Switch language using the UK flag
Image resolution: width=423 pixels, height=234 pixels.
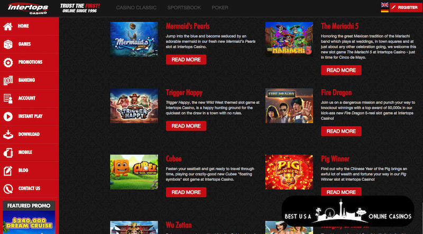pyautogui.click(x=385, y=5)
